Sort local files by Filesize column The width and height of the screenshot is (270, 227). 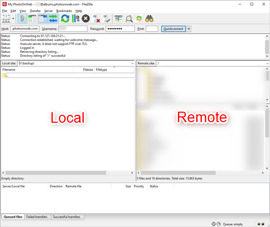[x=84, y=70]
